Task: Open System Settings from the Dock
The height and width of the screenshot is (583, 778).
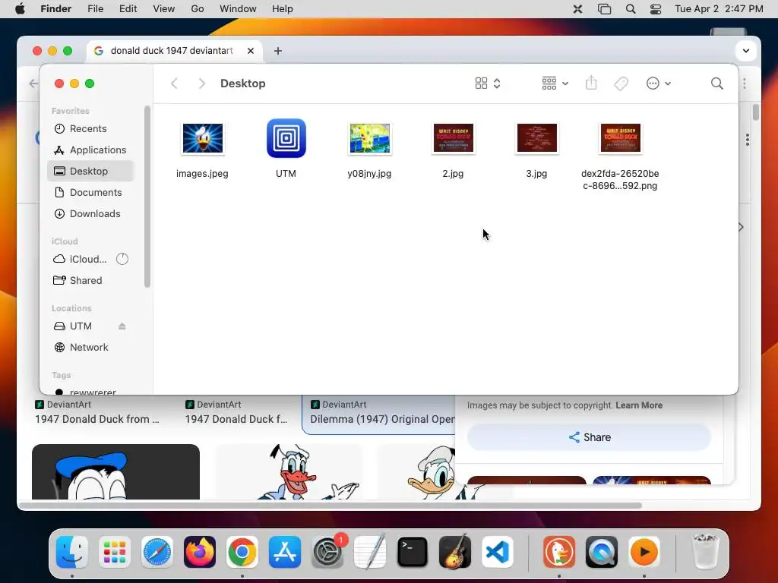Action: (x=327, y=551)
